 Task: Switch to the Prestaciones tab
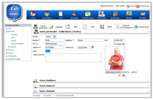pyautogui.click(x=141, y=27)
